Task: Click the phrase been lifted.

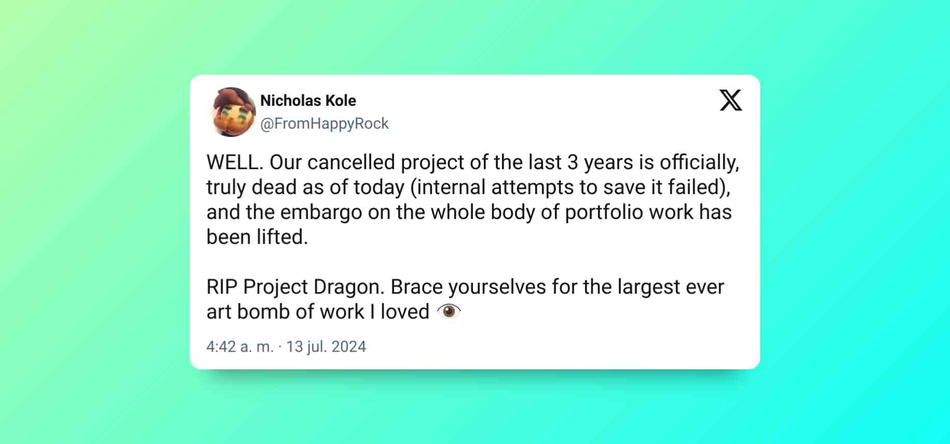Action: 257,237
